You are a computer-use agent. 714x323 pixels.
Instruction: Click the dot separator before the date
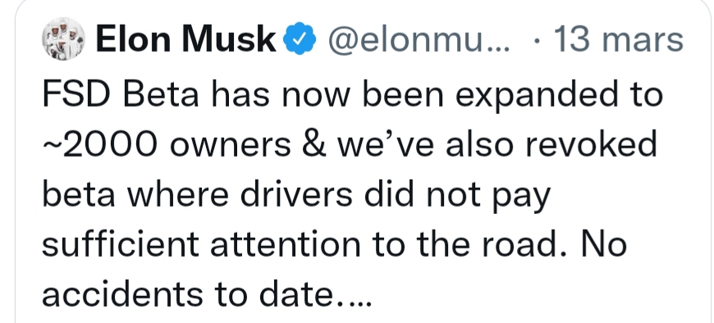[x=537, y=40]
